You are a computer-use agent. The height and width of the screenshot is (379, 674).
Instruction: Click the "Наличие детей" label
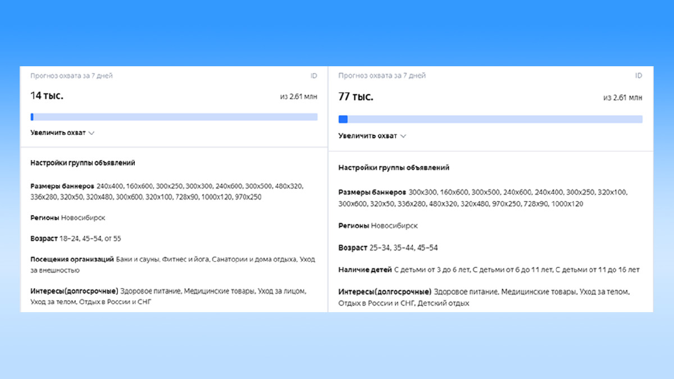click(365, 270)
